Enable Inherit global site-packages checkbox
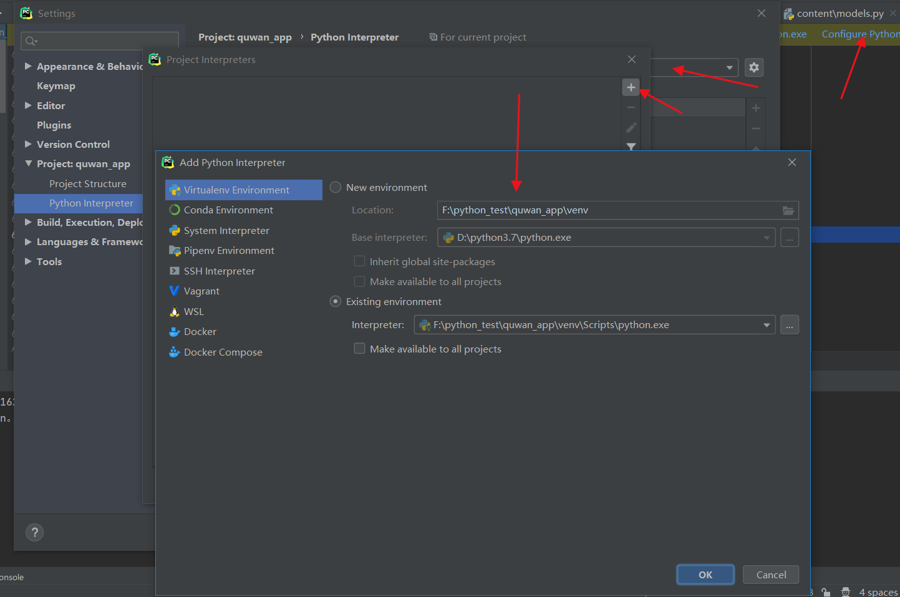Screen dimensions: 900x597 click(359, 261)
